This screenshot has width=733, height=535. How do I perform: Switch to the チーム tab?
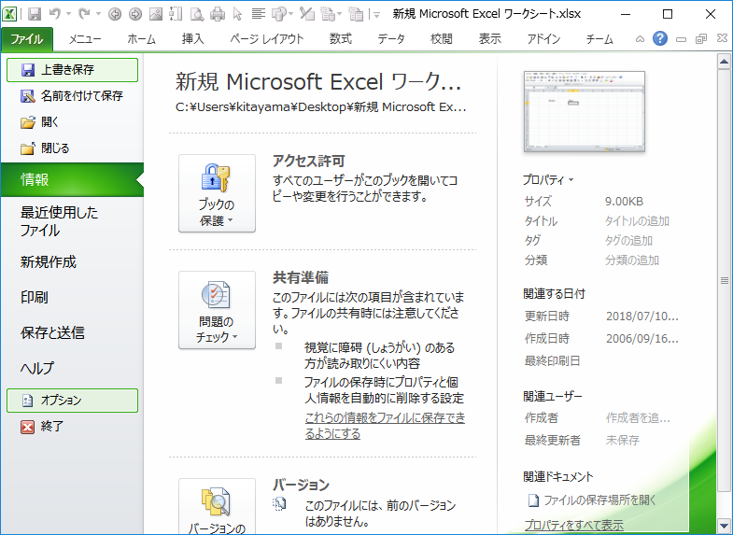coord(599,39)
